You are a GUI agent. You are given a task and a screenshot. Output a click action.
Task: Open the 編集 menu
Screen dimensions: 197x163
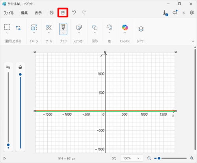point(24,13)
